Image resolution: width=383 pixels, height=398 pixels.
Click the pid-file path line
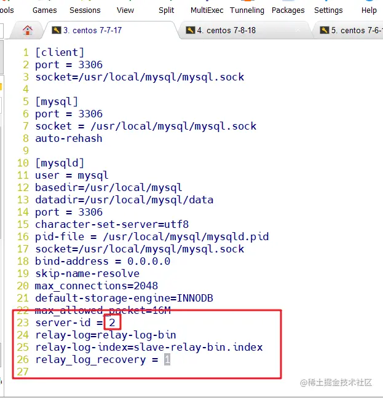[152, 237]
